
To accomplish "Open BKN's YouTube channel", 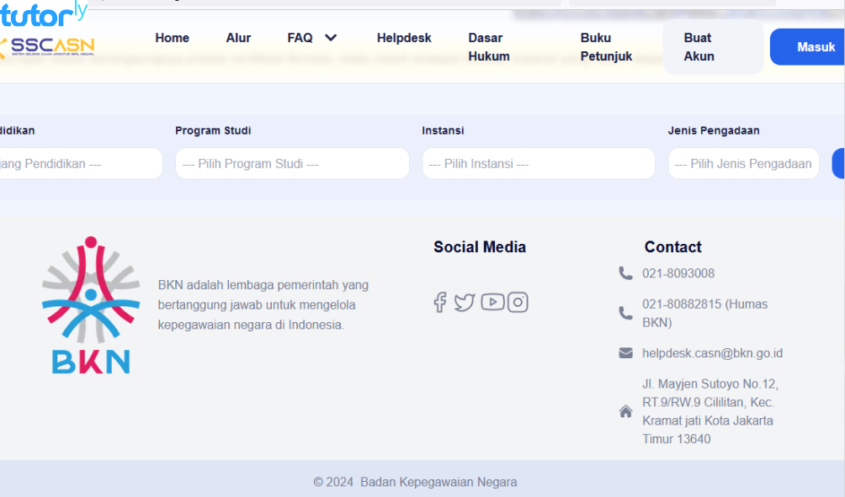I will 492,302.
